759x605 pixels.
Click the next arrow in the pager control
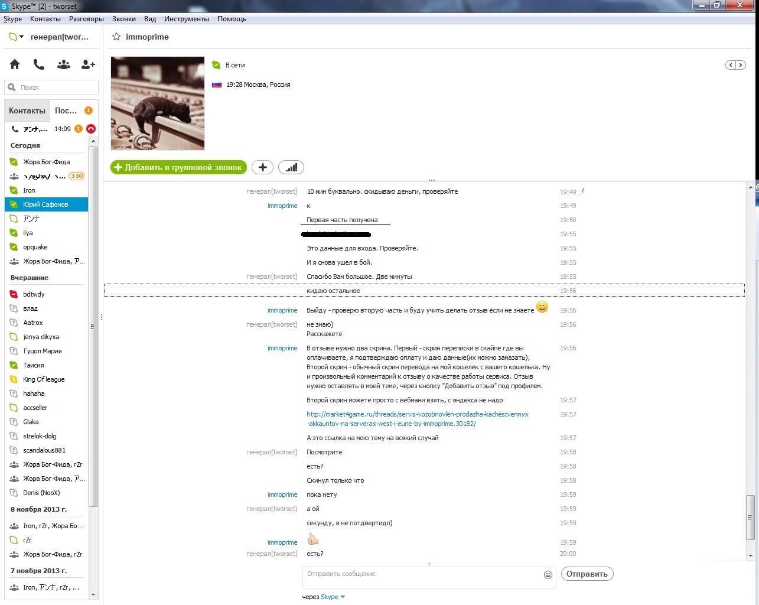[x=740, y=65]
